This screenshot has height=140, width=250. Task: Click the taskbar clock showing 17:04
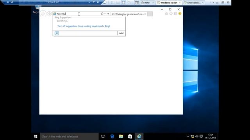[x=211, y=136]
